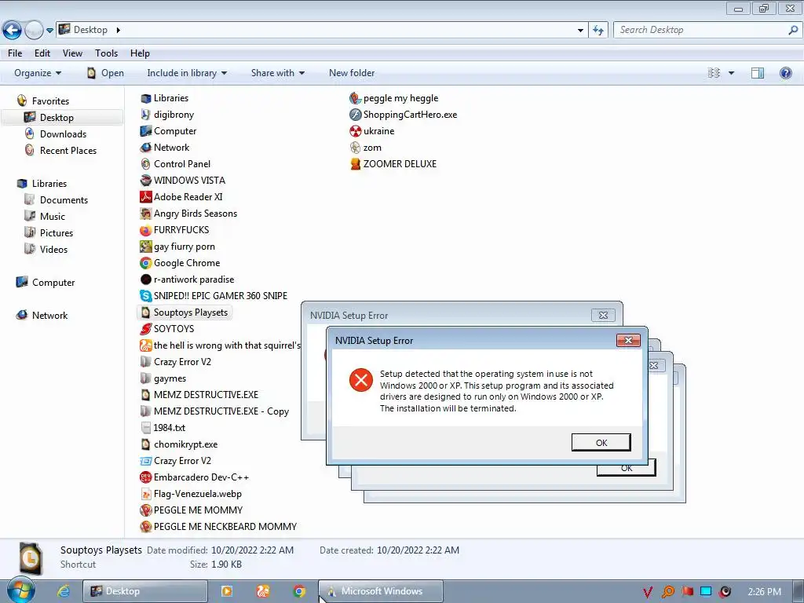
Task: Click the arrow after Desktop in address bar
Action: [x=119, y=31]
